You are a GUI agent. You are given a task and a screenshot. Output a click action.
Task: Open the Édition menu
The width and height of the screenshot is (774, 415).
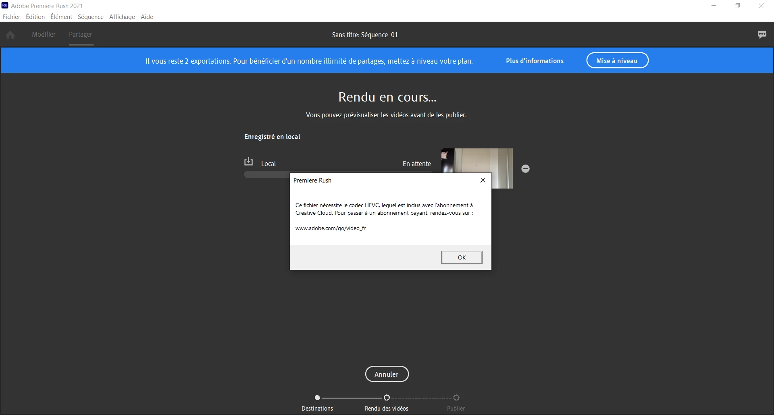(35, 17)
